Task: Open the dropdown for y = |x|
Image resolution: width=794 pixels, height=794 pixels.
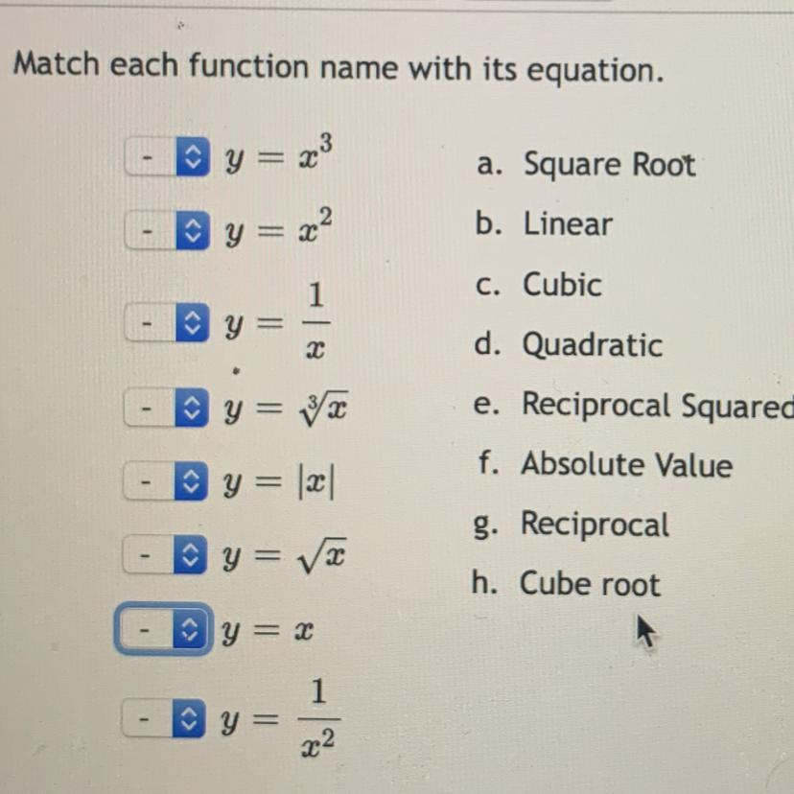Action: (166, 481)
